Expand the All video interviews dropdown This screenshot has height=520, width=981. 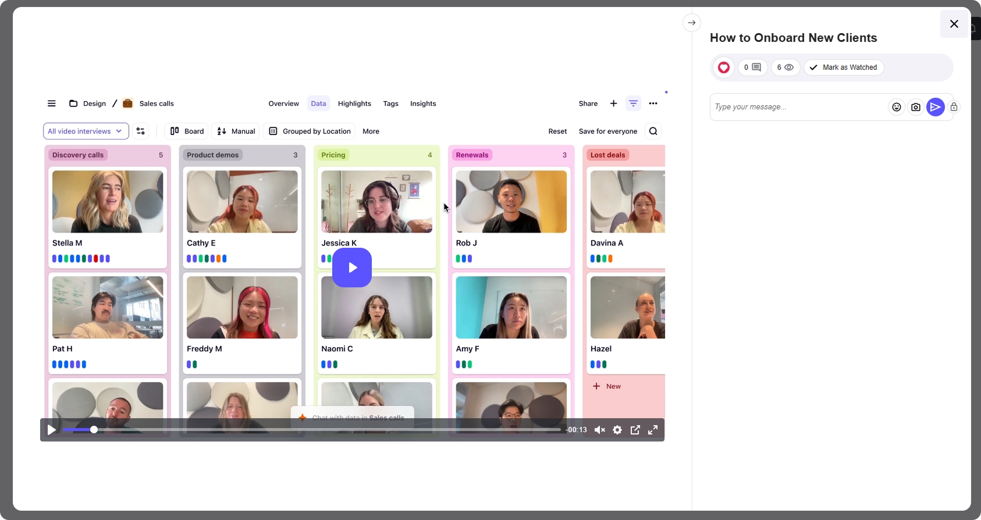click(86, 131)
